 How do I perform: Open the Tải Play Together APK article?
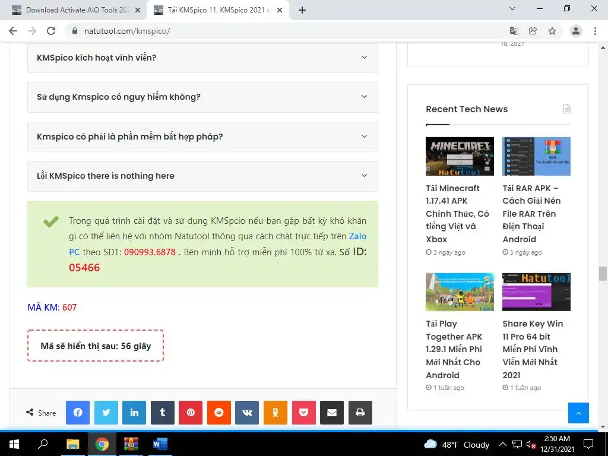pyautogui.click(x=454, y=349)
